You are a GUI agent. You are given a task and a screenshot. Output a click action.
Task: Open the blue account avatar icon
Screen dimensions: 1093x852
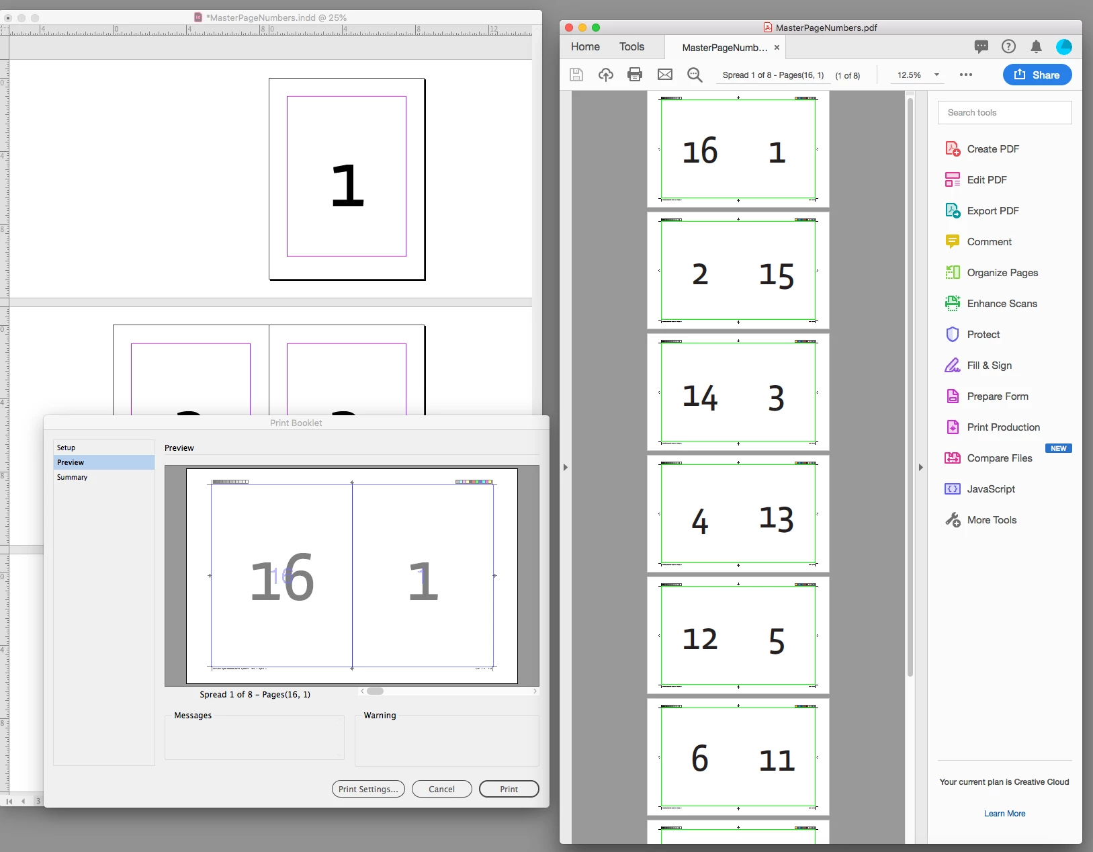pyautogui.click(x=1064, y=46)
